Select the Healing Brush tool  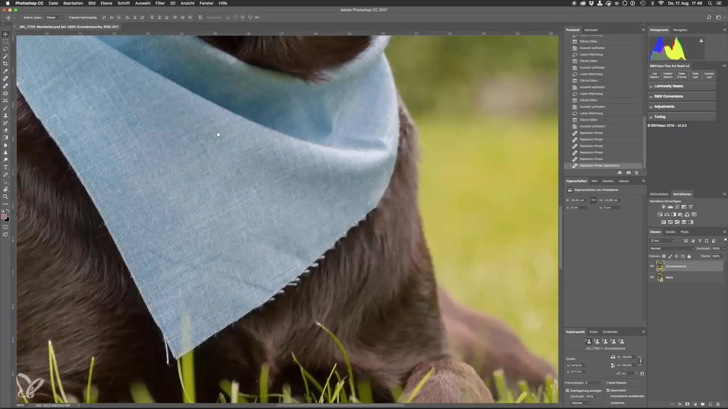5,86
